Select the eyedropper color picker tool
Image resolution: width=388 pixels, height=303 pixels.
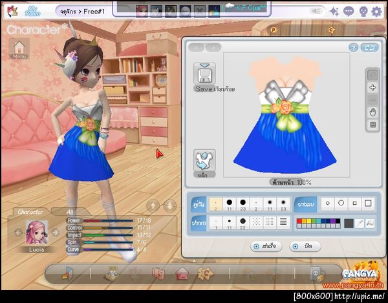(x=359, y=224)
